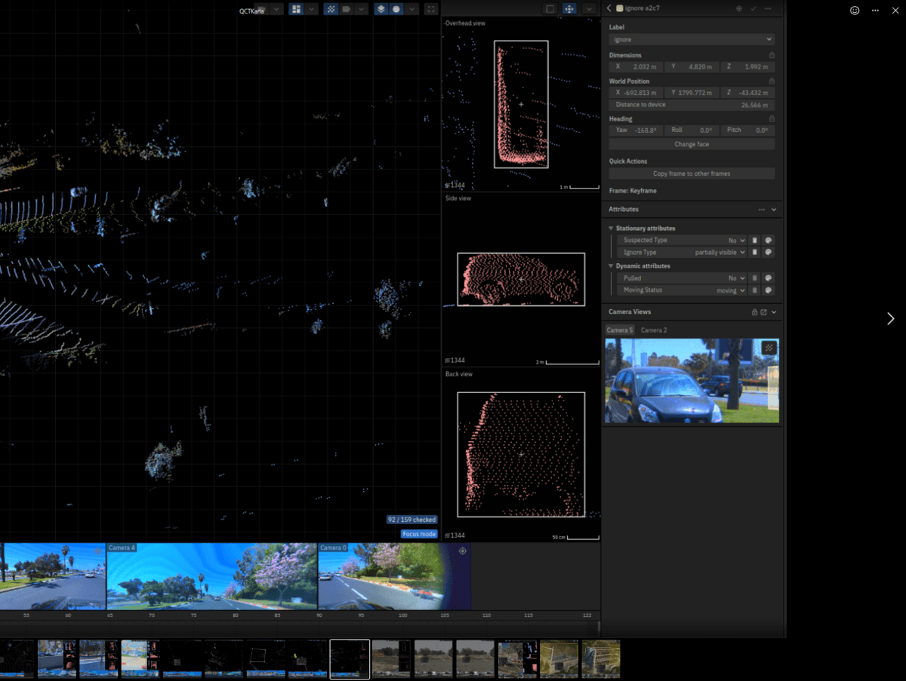Image resolution: width=906 pixels, height=681 pixels.
Task: Toggle point projection overlay on the Camera 5 image
Action: pos(769,348)
